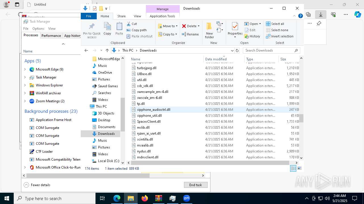Open the Windows Start button

coord(7,198)
